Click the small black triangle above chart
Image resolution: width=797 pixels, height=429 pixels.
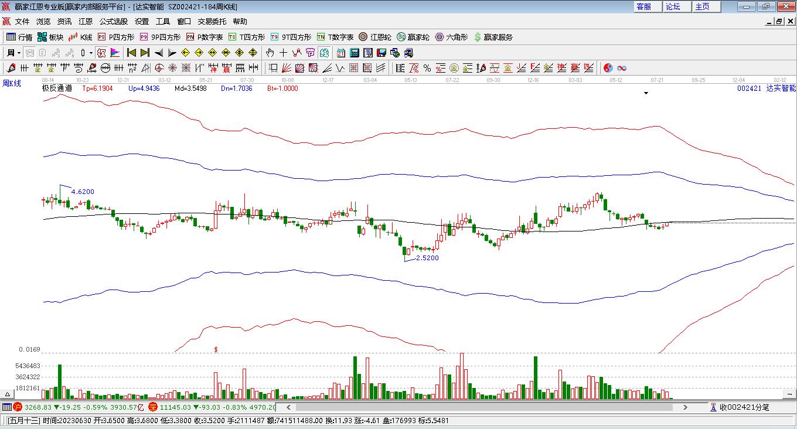(646, 93)
